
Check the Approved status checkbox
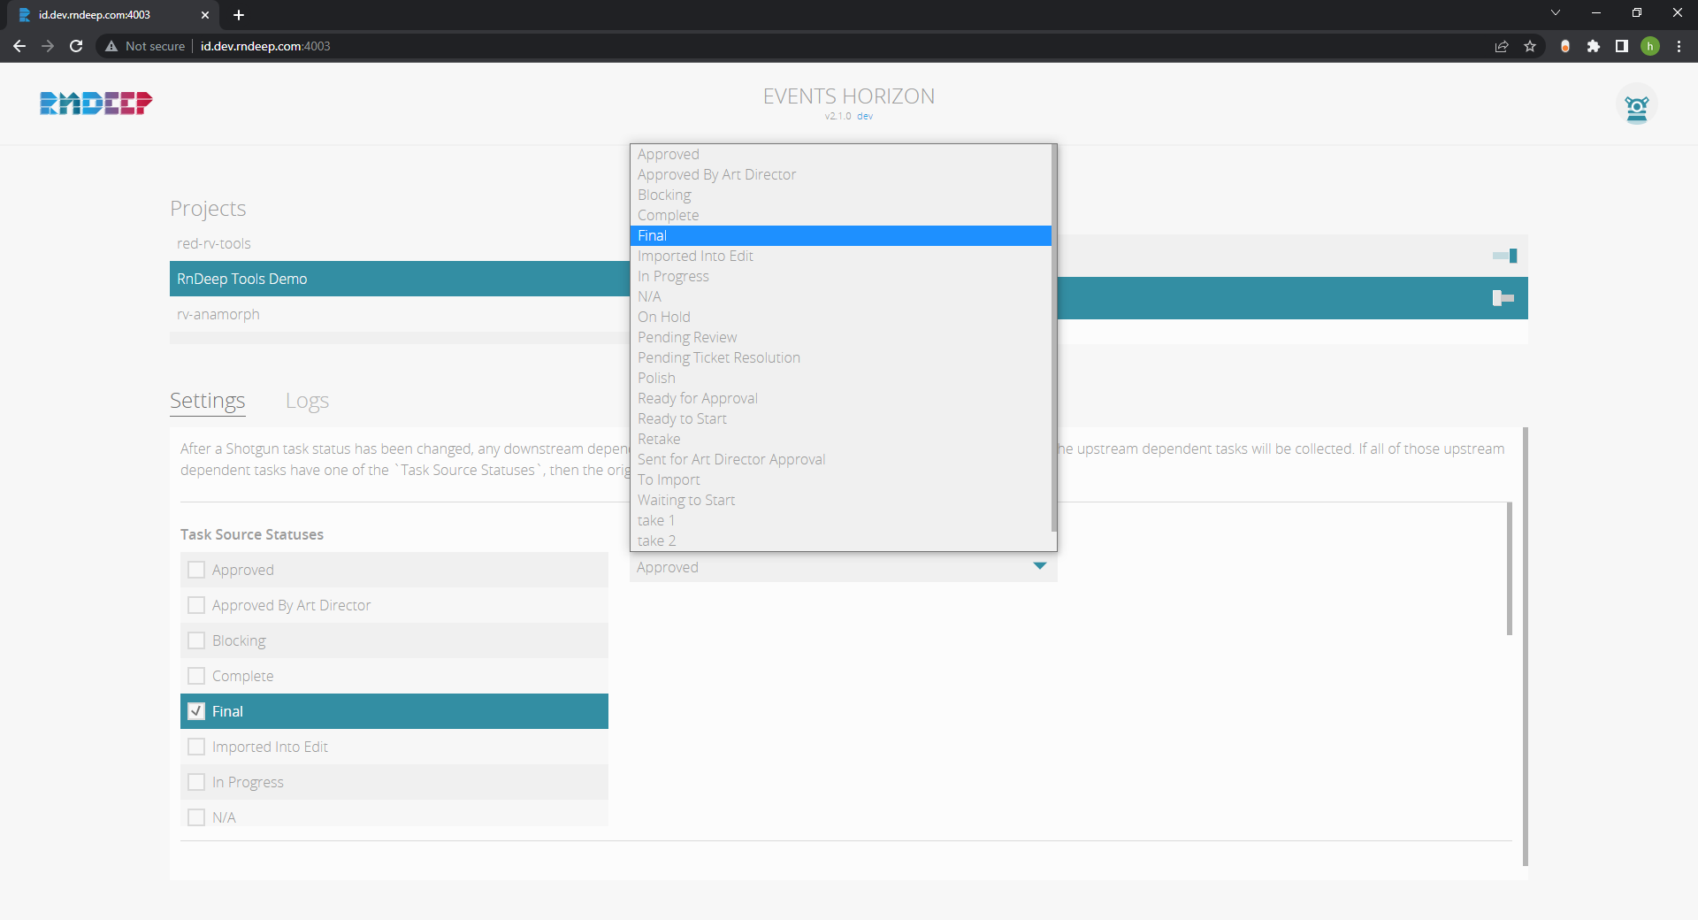click(196, 570)
